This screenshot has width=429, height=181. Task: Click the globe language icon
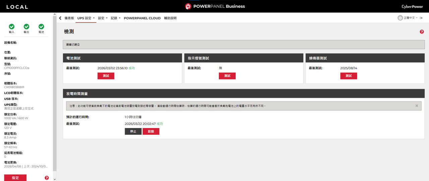coord(400,18)
